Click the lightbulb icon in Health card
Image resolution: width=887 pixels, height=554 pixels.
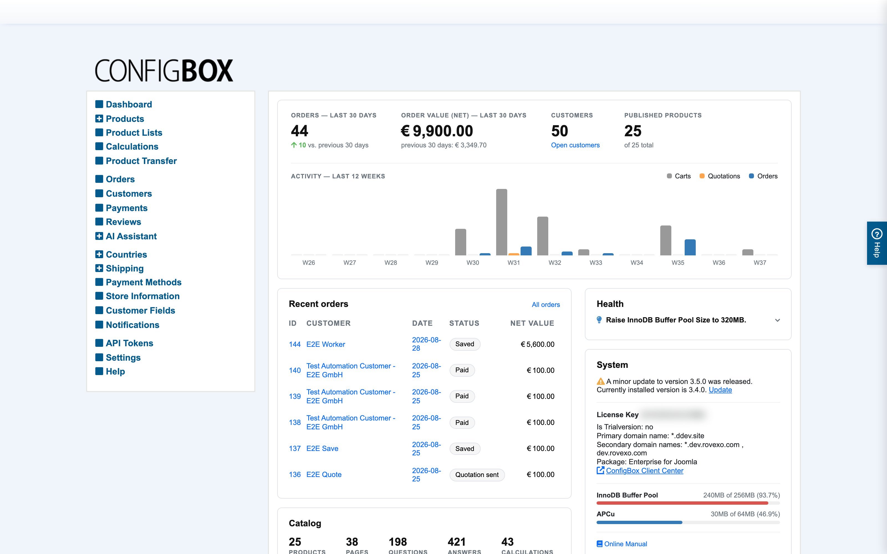[599, 320]
